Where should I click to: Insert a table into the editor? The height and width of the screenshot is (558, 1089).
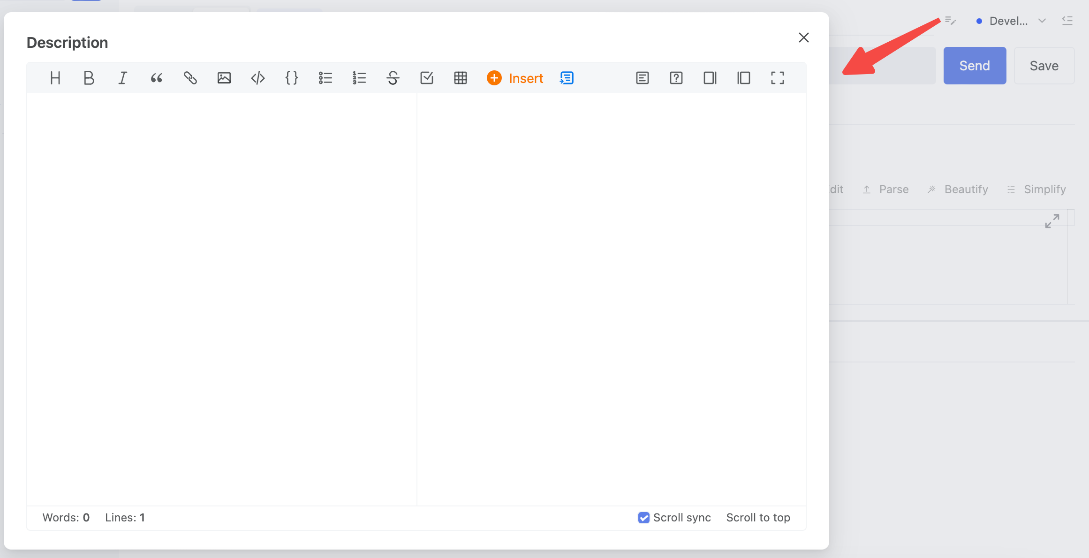click(x=461, y=78)
